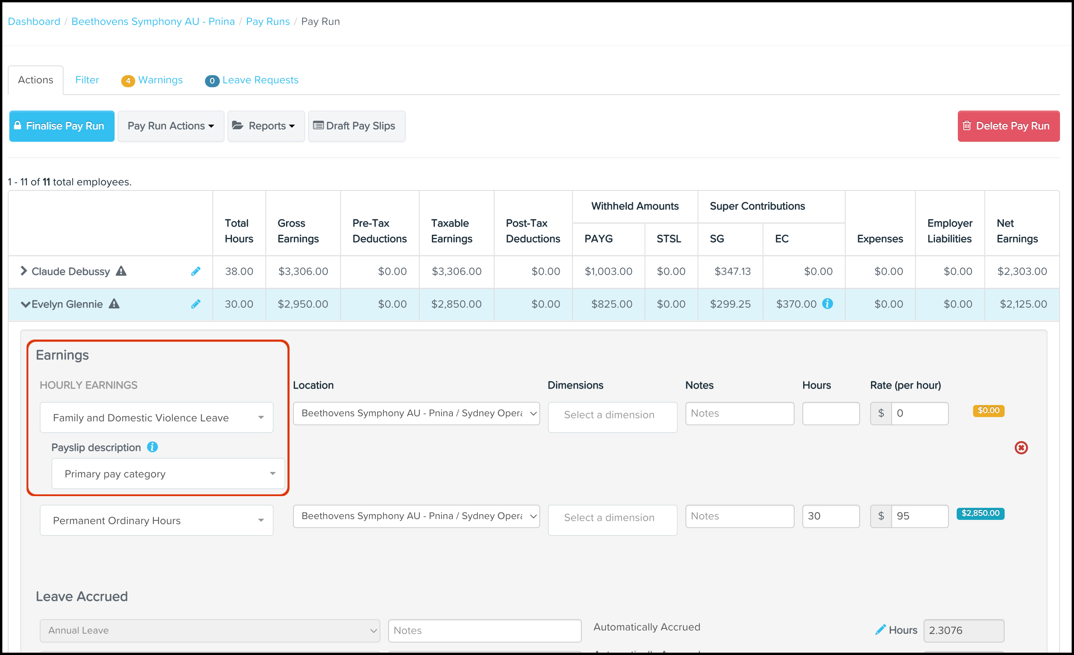Open the Permanent Ordinary Hours dropdown

pos(156,520)
